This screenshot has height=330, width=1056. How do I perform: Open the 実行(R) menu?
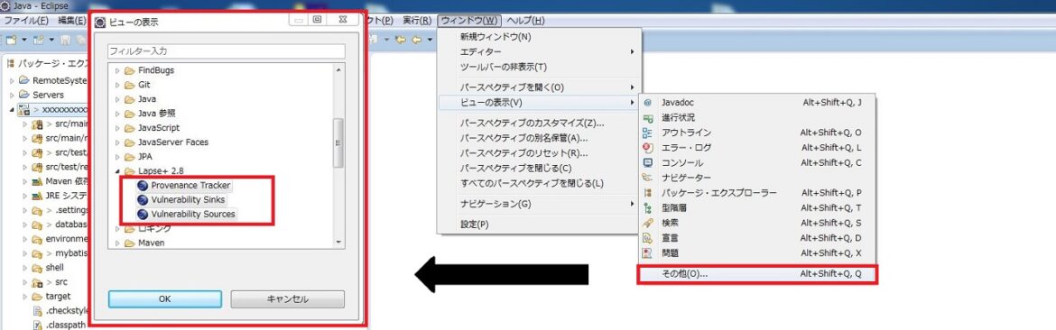(417, 20)
